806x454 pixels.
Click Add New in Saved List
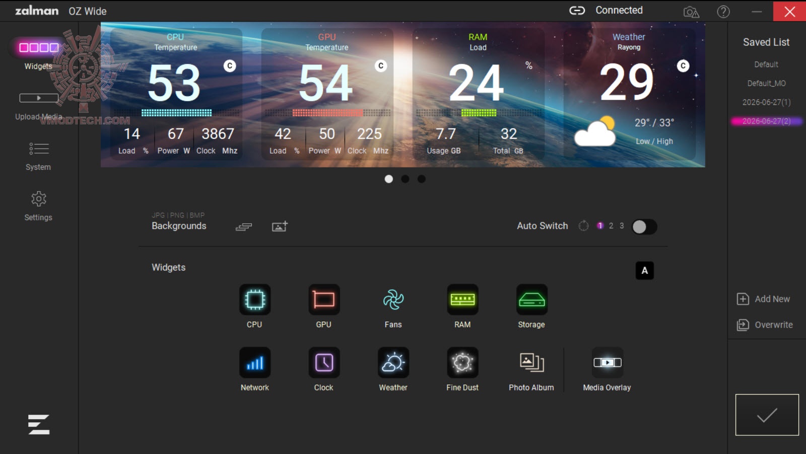pos(764,299)
